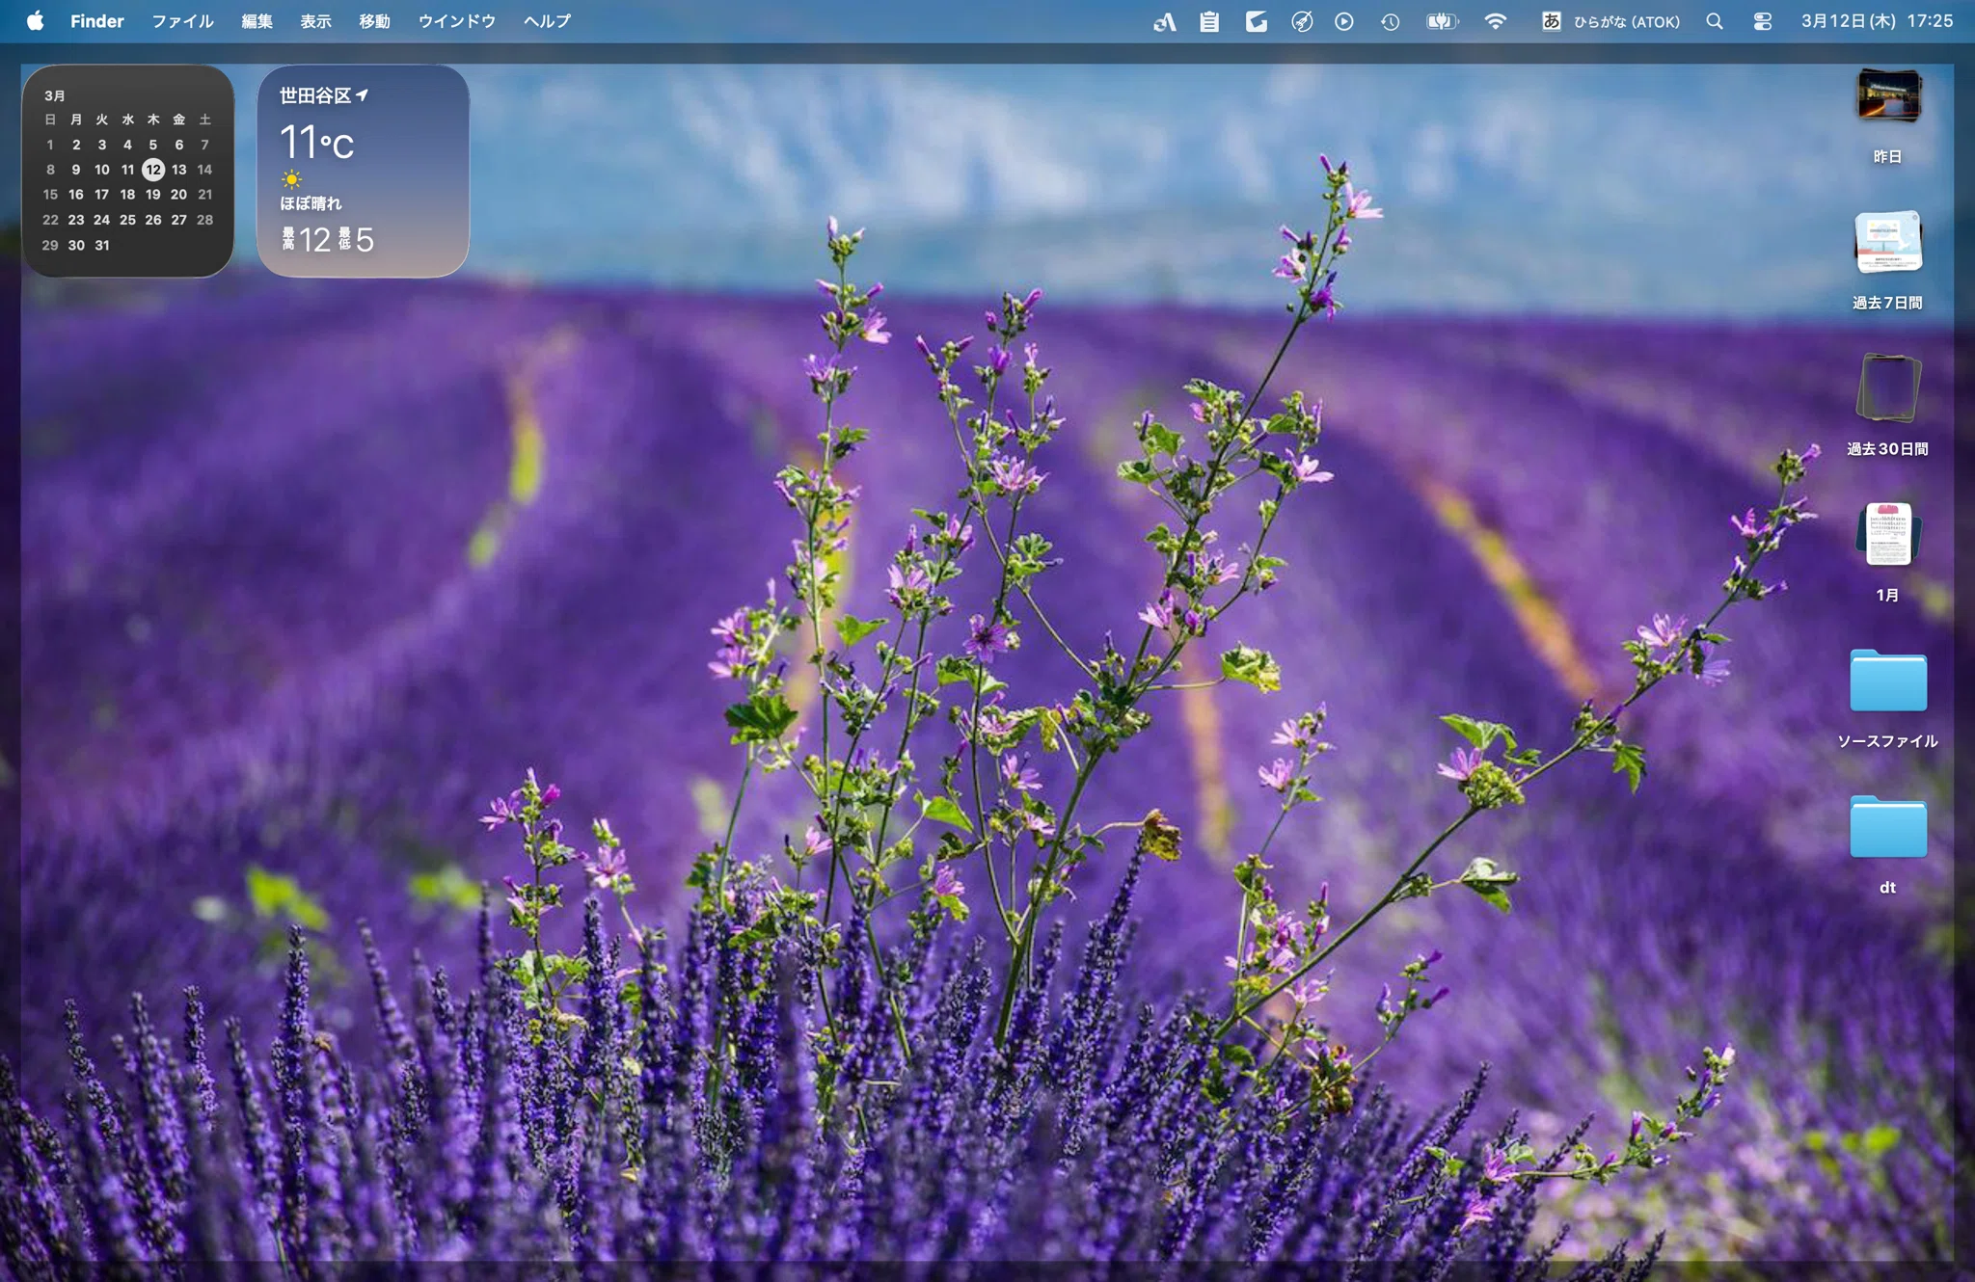The height and width of the screenshot is (1282, 1975).
Task: Open the ウインドウ menu
Action: click(456, 21)
